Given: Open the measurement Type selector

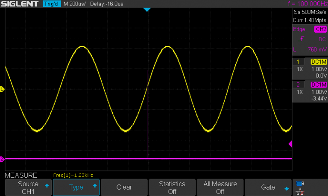Looking at the screenshot, I should [x=76, y=187].
